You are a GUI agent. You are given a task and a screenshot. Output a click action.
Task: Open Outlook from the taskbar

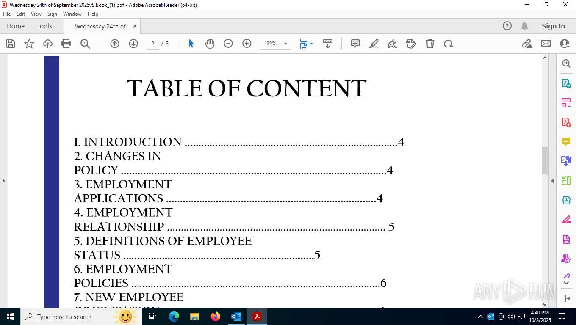236,317
